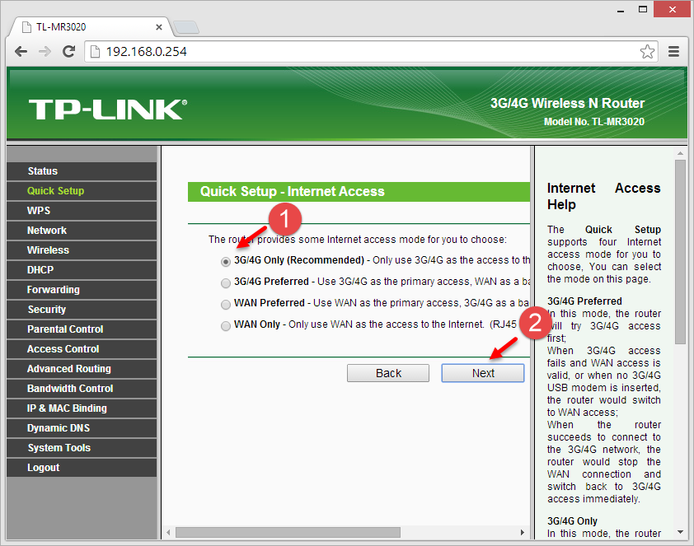
Task: Select the 3G/4G Only (Recommended) radio button
Action: coord(226,261)
